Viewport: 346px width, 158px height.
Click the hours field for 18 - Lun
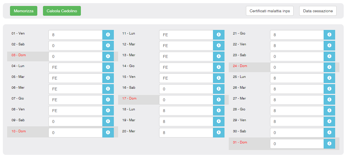tap(186, 111)
